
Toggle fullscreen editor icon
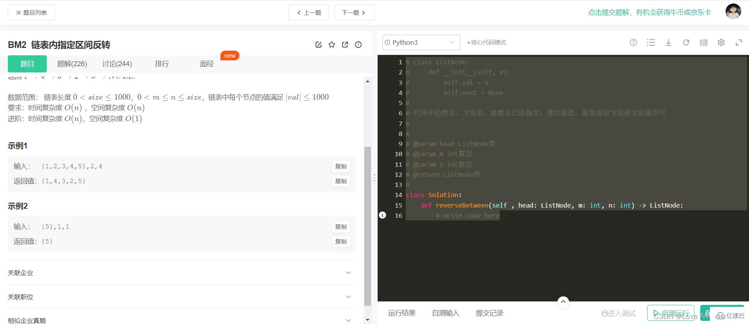click(x=739, y=42)
